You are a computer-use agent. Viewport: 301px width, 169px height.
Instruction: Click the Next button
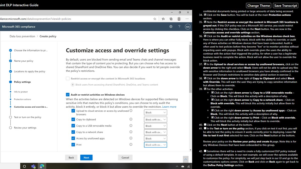coord(86,157)
